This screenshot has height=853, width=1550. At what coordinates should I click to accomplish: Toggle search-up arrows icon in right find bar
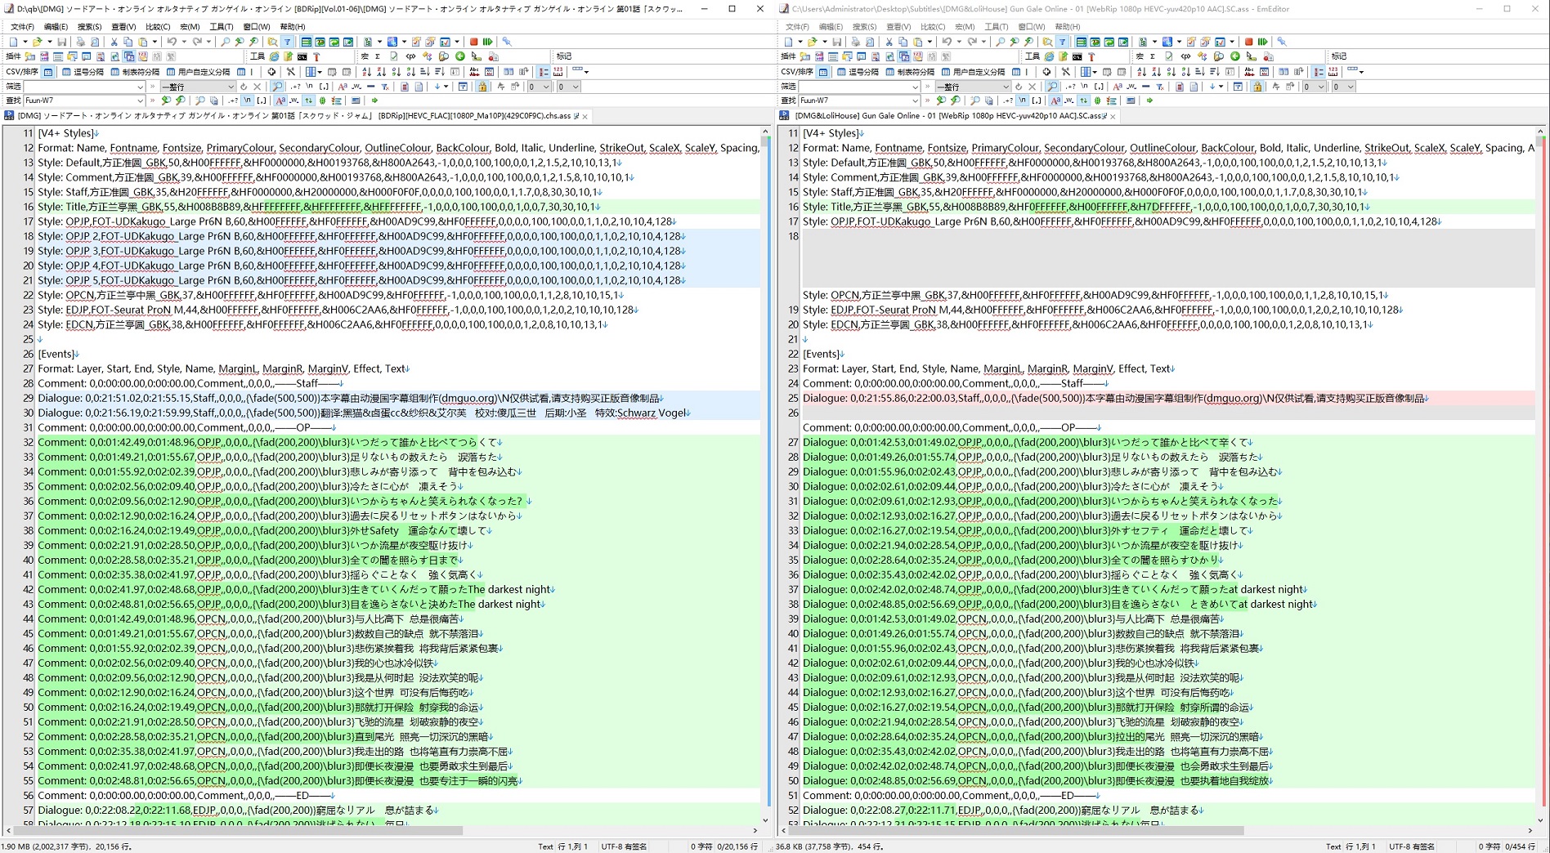(x=1083, y=100)
